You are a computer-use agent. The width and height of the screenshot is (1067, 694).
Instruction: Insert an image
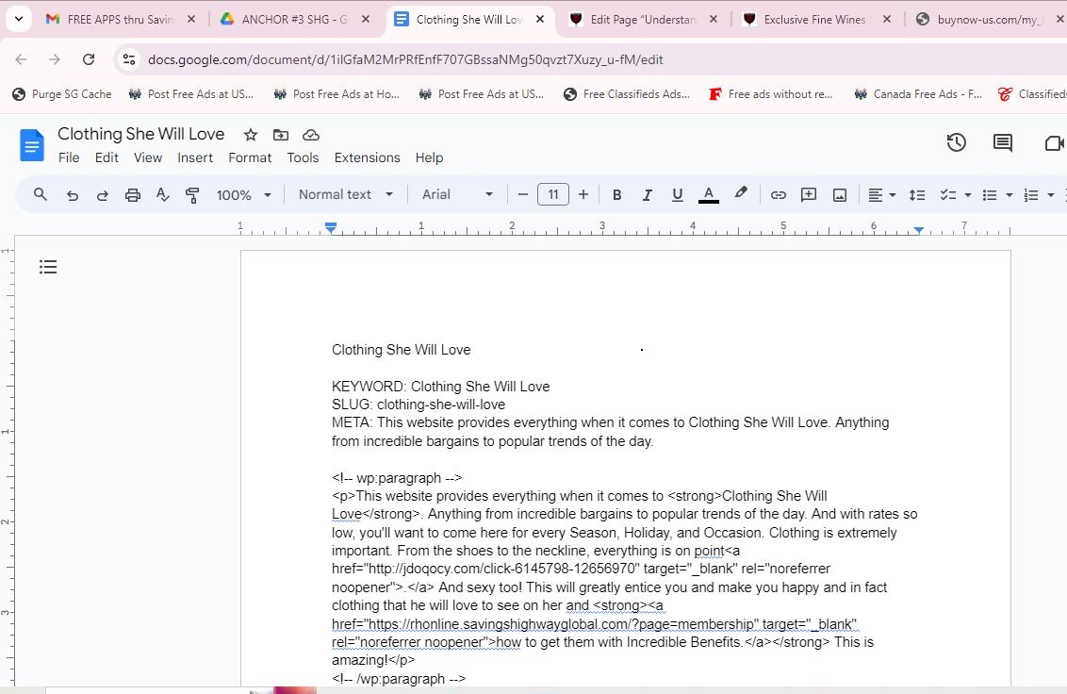(x=840, y=195)
